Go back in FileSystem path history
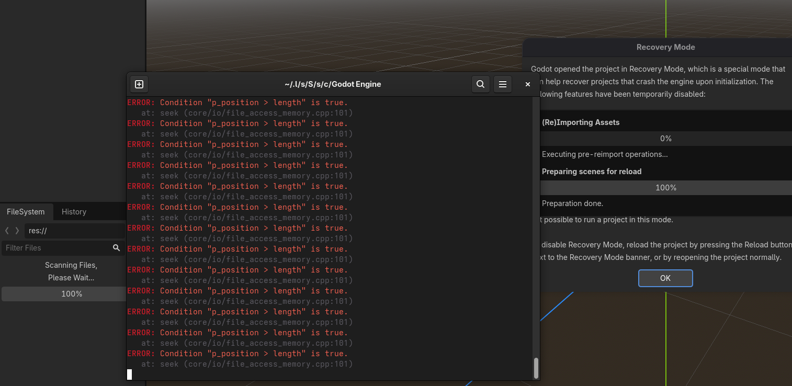 7,231
